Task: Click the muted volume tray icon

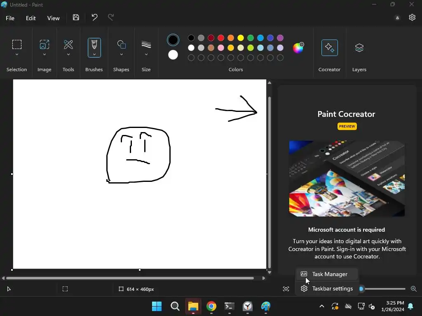Action: 372,306
